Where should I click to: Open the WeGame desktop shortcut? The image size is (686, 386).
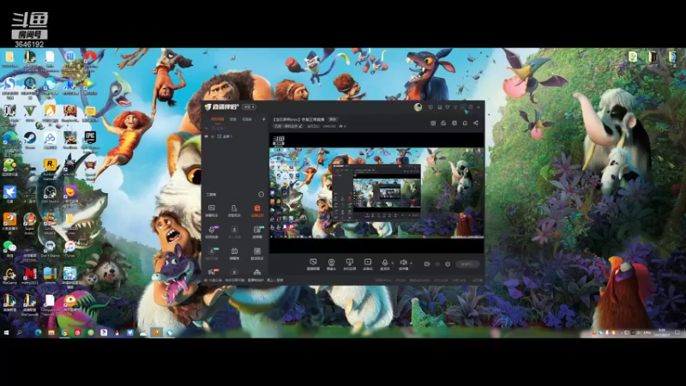(x=9, y=276)
